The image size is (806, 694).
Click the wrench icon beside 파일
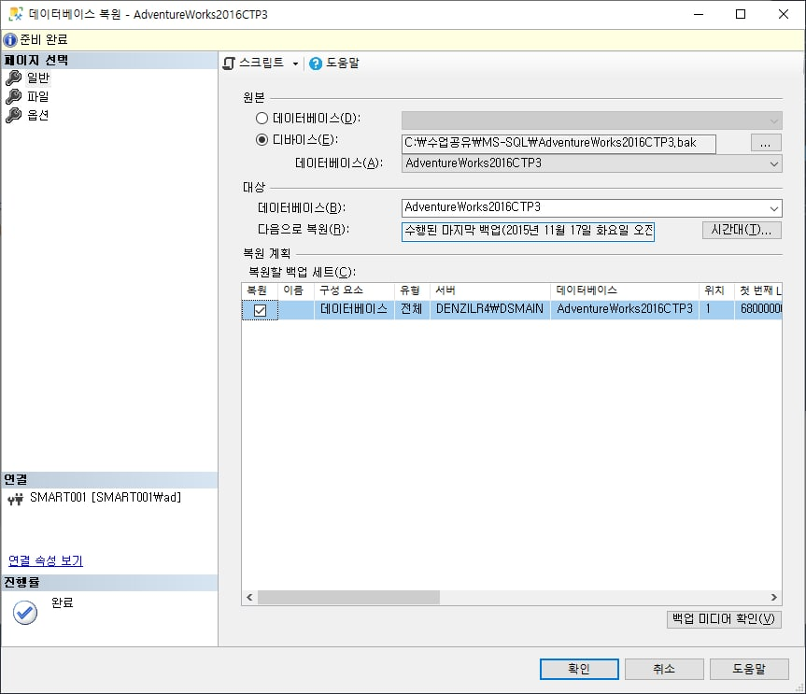[13, 96]
